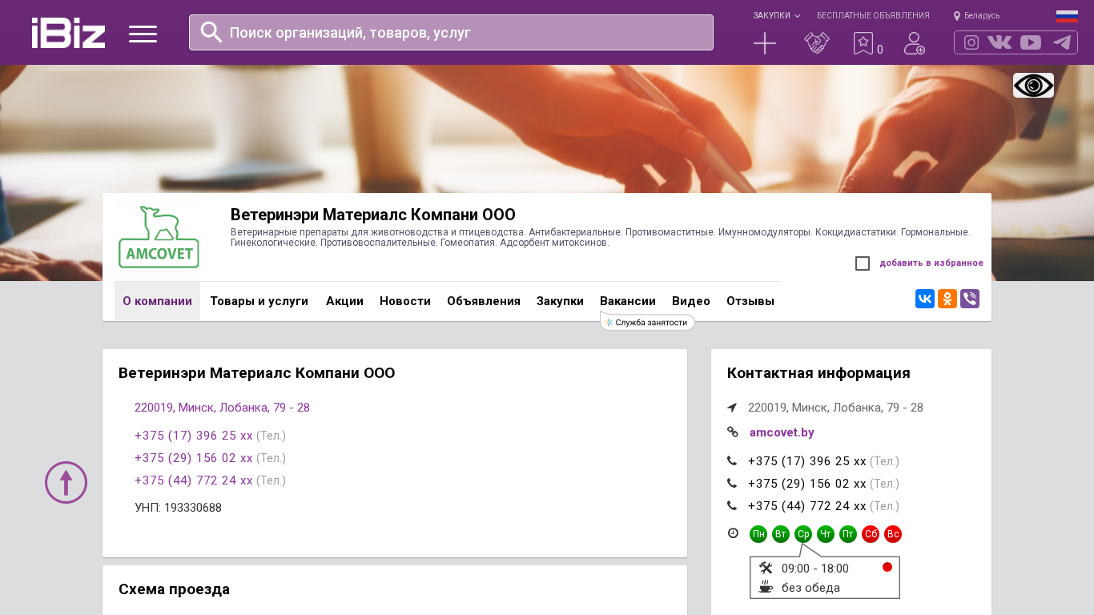
Task: Check the 'добавить в избранное' checkbox
Action: (x=863, y=263)
